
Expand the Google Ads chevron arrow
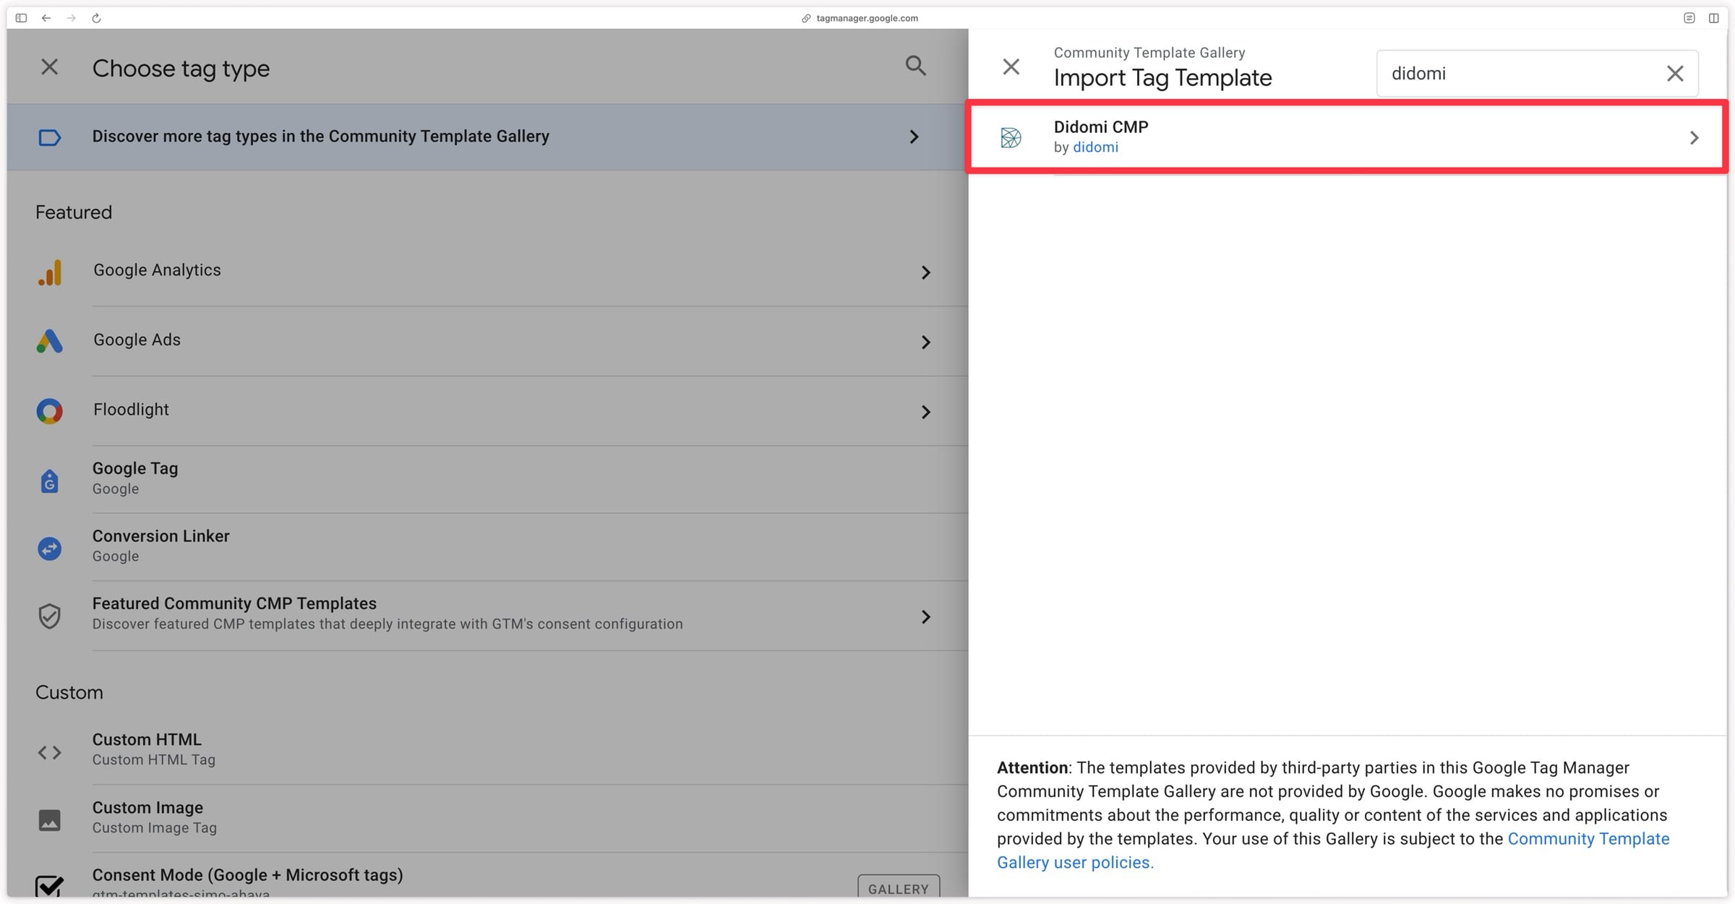coord(926,342)
